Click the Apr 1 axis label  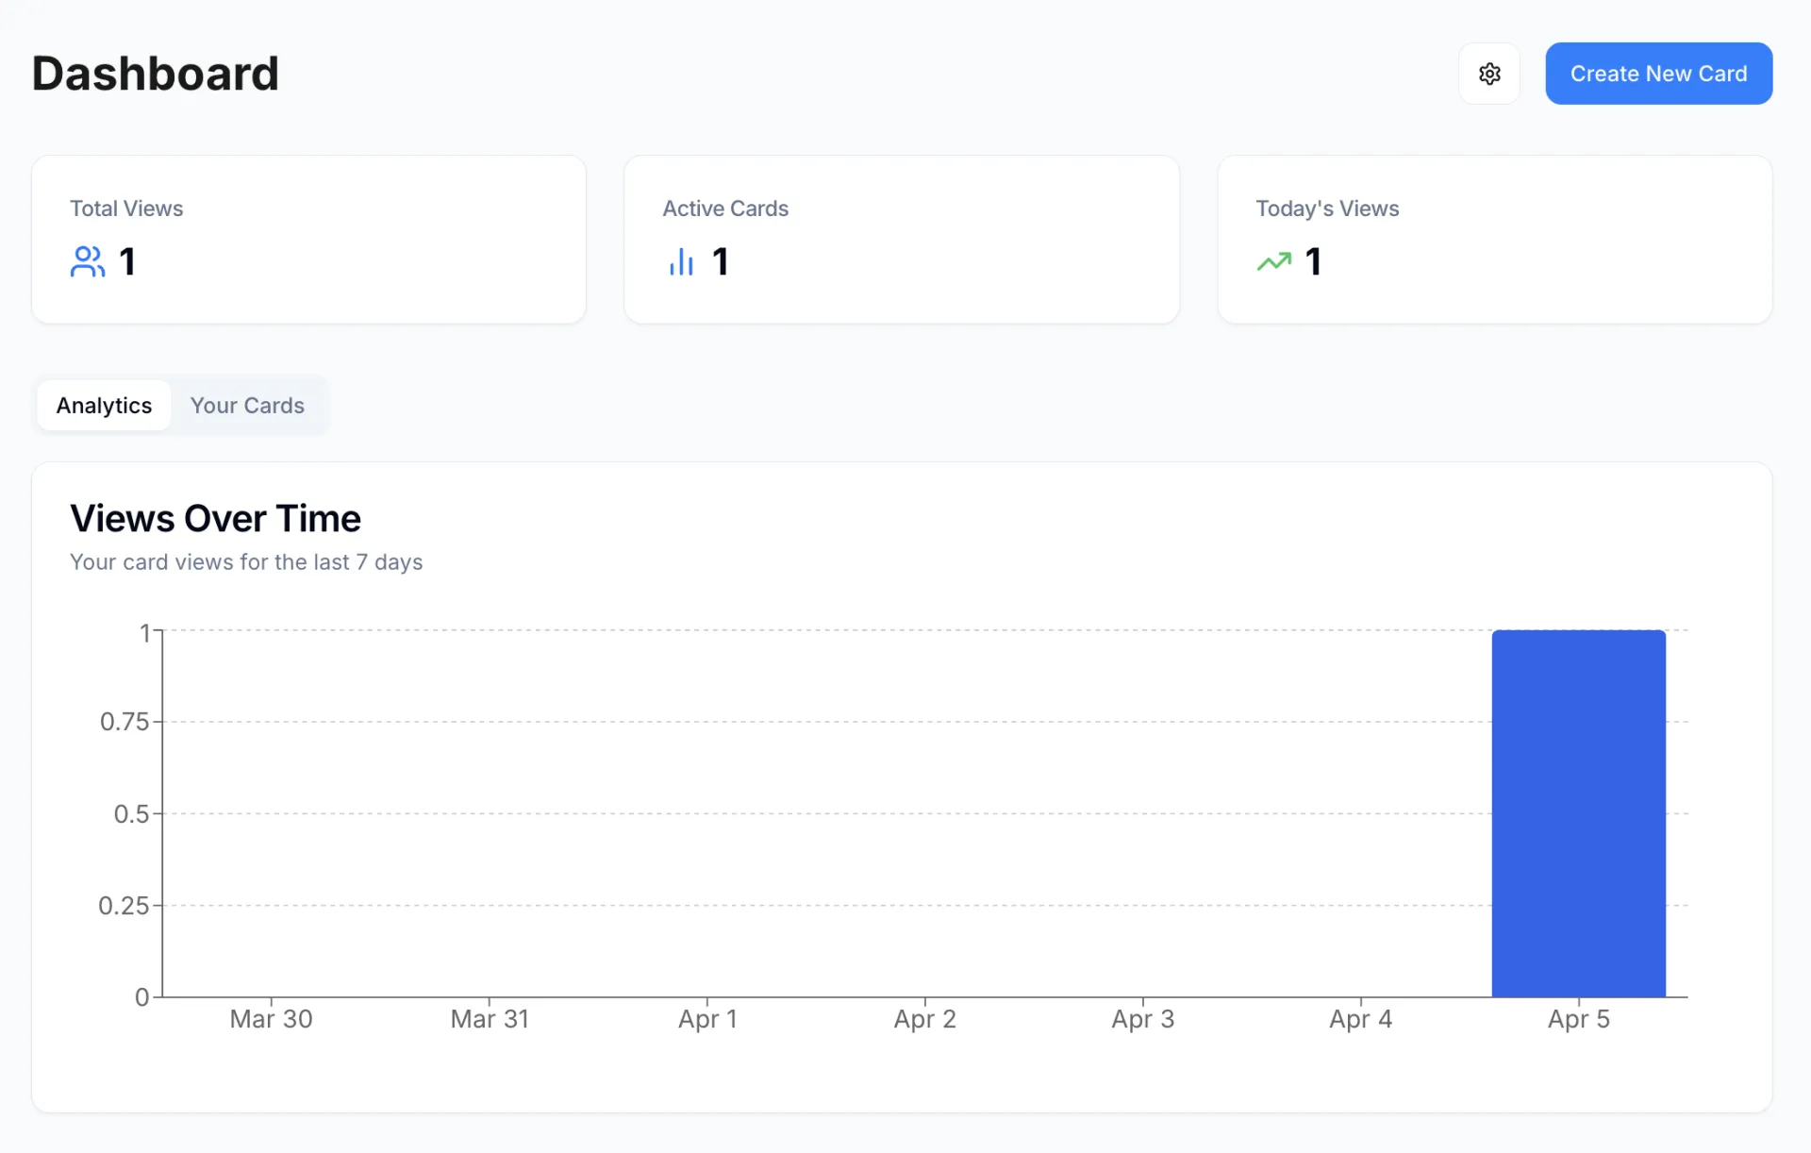pyautogui.click(x=707, y=1019)
